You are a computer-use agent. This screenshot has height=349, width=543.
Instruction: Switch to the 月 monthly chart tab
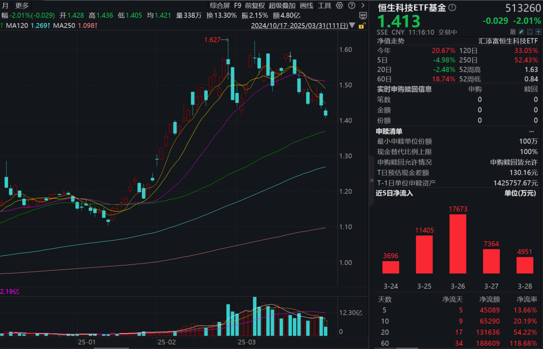pos(4,5)
